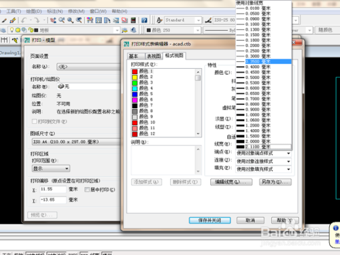Viewport: 340px width, 255px height.
Task: Switch to the 格式视图 tab
Action: [x=174, y=56]
